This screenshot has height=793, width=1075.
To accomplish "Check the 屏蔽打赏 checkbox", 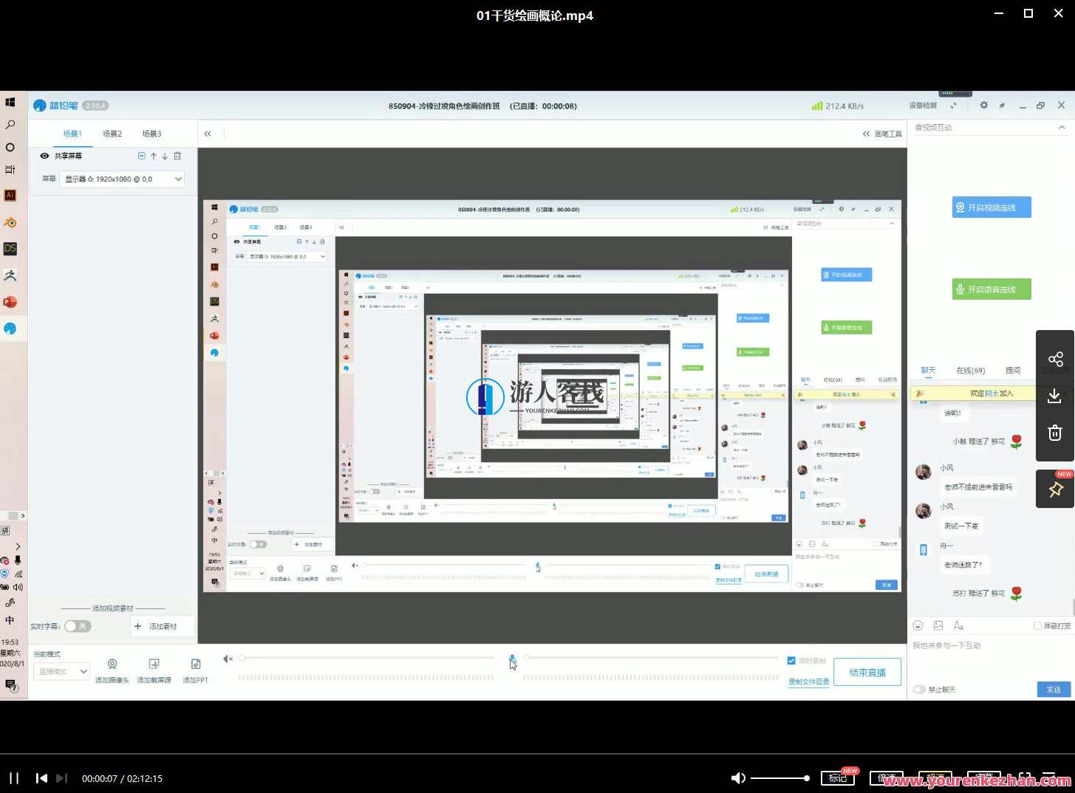I will [1037, 625].
